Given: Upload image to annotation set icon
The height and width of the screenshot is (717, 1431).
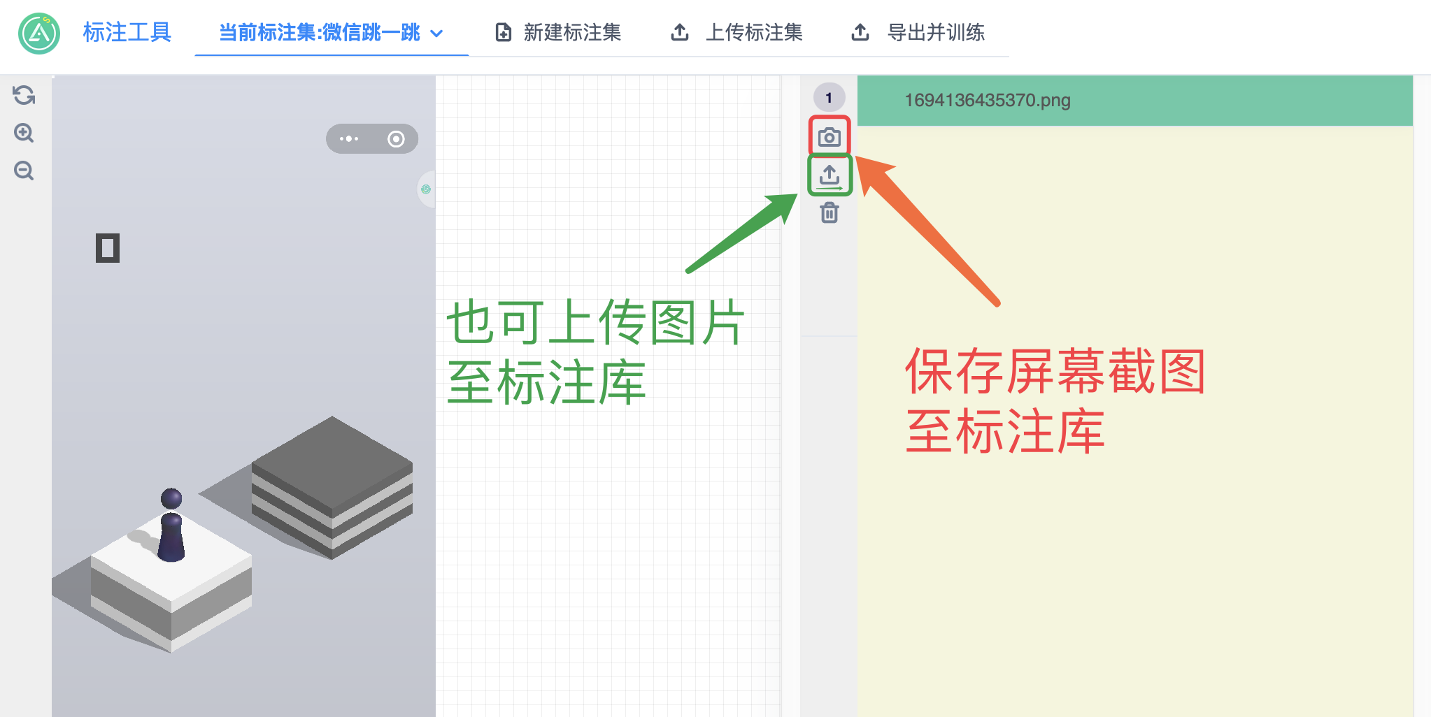Looking at the screenshot, I should tap(830, 175).
